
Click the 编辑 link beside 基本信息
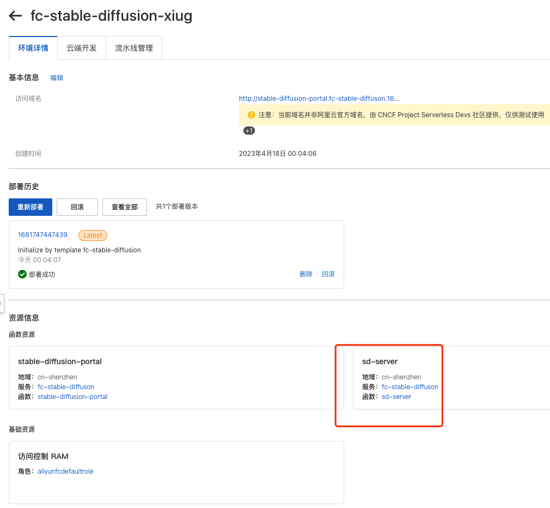[57, 77]
